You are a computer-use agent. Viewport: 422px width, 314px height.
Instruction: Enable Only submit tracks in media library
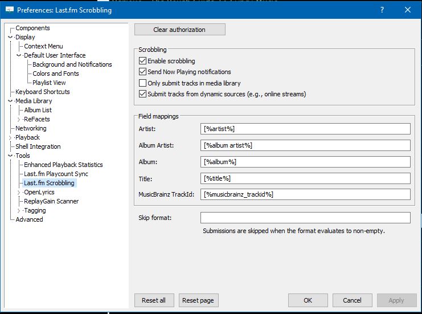[142, 83]
